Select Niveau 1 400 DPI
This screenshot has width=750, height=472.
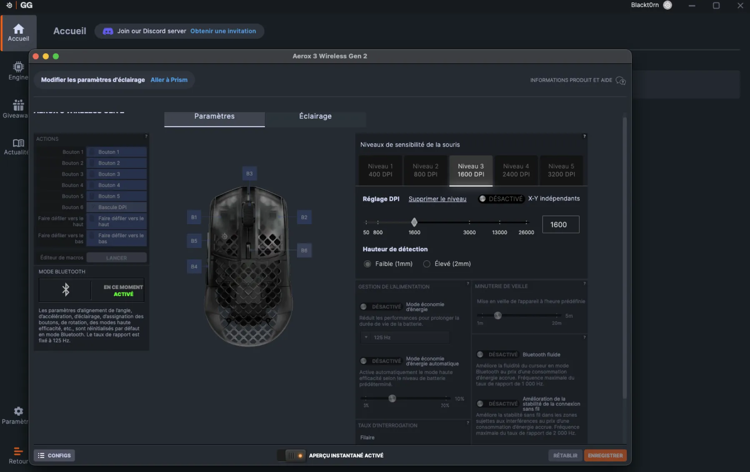pos(380,170)
